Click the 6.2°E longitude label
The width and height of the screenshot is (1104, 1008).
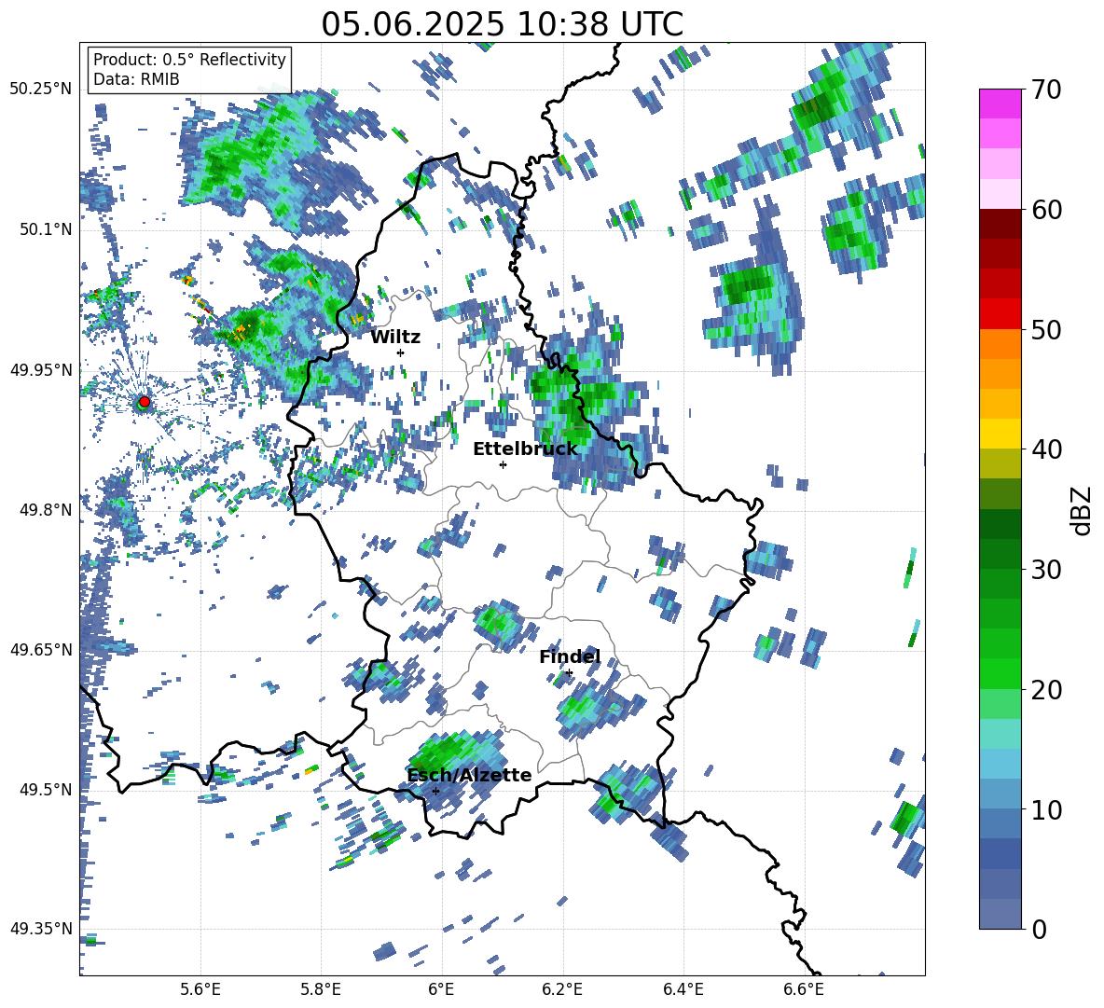pyautogui.click(x=562, y=989)
